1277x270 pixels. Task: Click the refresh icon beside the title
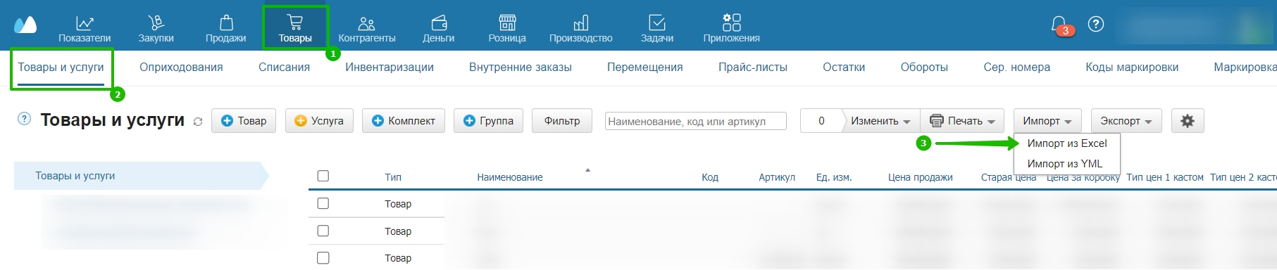tap(198, 122)
